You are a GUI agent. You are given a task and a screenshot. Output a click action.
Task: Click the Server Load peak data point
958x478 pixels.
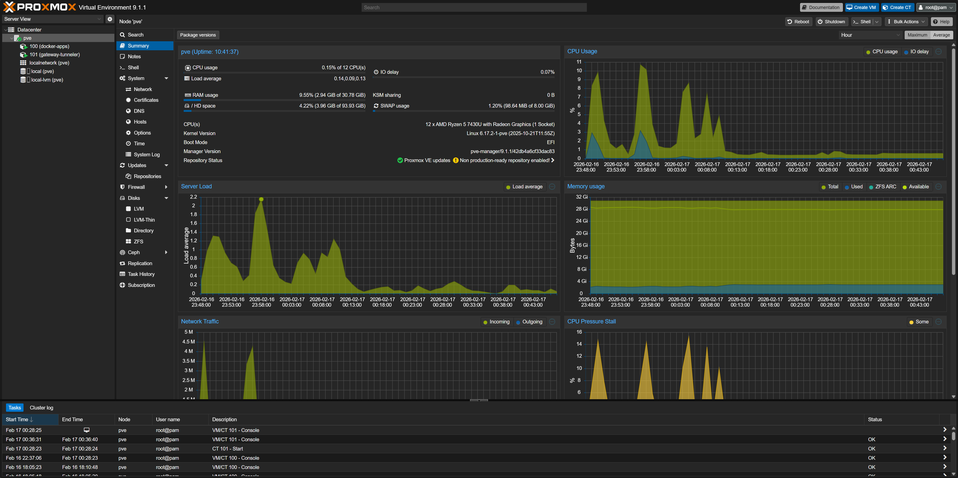point(261,200)
